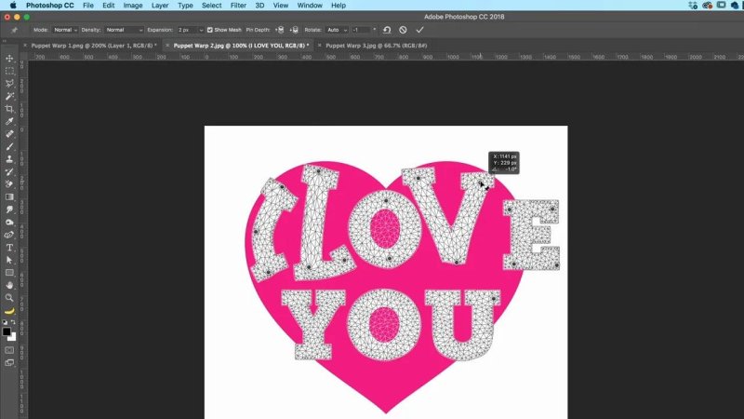Click the banana Edit Toolbar icon

pyautogui.click(x=9, y=311)
